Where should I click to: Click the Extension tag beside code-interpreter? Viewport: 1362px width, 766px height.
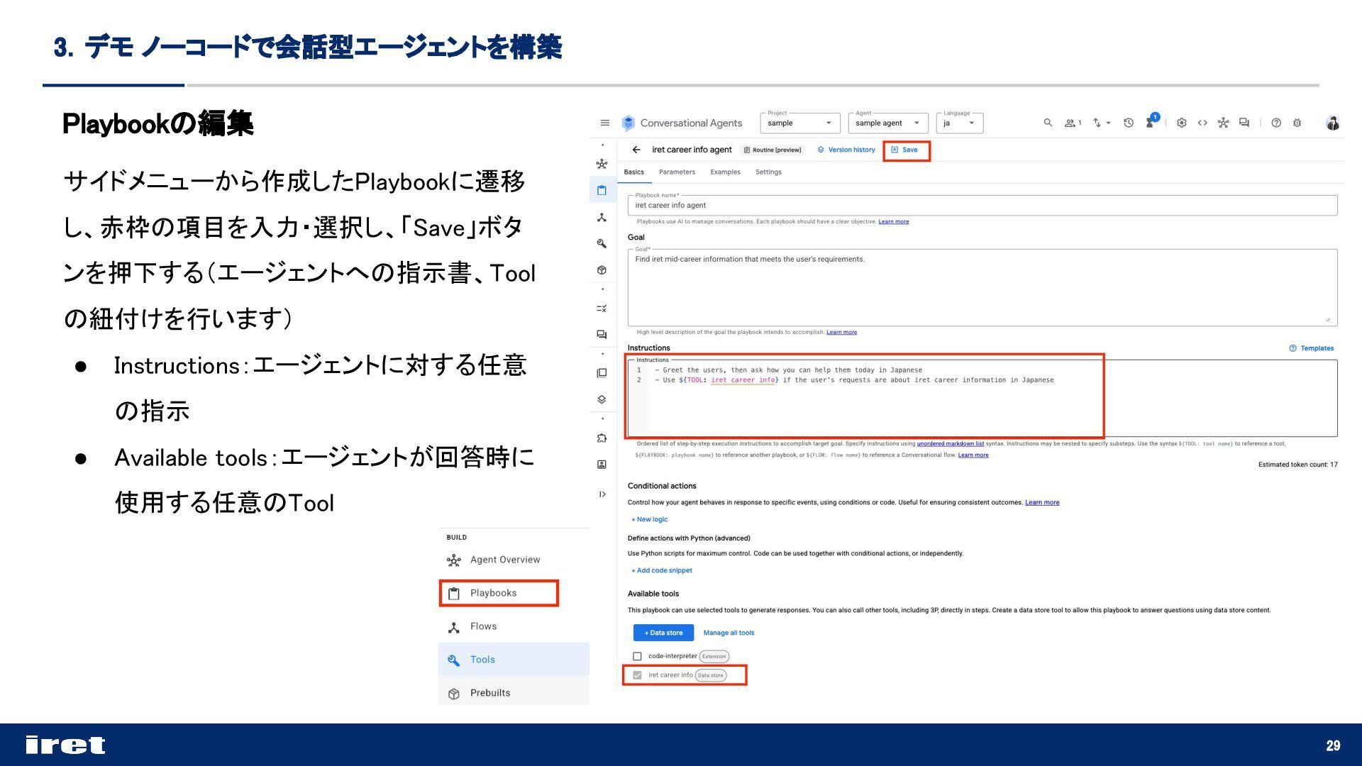714,657
